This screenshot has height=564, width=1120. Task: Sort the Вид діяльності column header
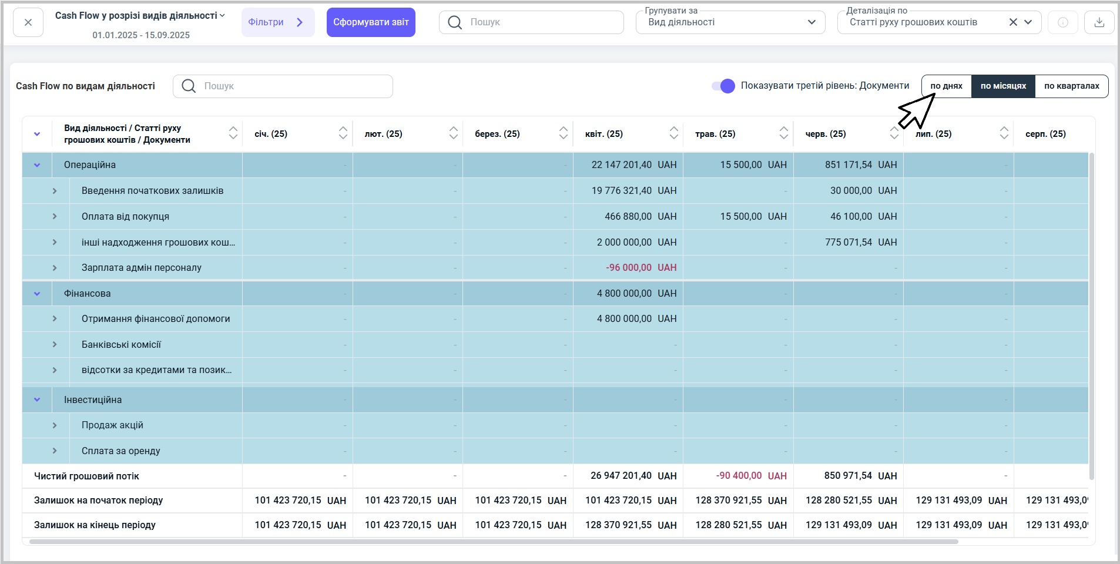tap(233, 133)
